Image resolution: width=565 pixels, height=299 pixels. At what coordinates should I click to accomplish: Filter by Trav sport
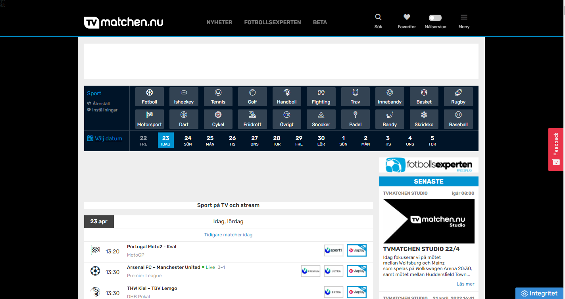coord(356,97)
